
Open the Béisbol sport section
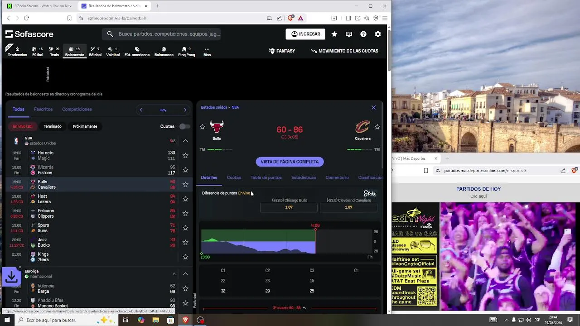pos(95,52)
